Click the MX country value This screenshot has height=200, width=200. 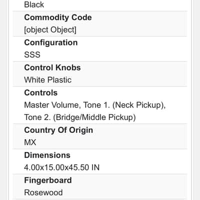coord(30,142)
